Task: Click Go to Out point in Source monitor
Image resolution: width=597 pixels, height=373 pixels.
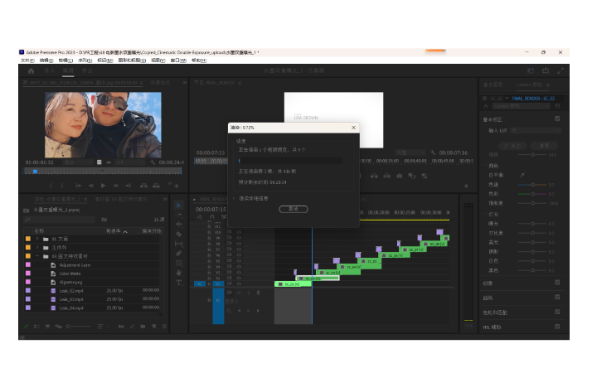Action: tap(129, 186)
